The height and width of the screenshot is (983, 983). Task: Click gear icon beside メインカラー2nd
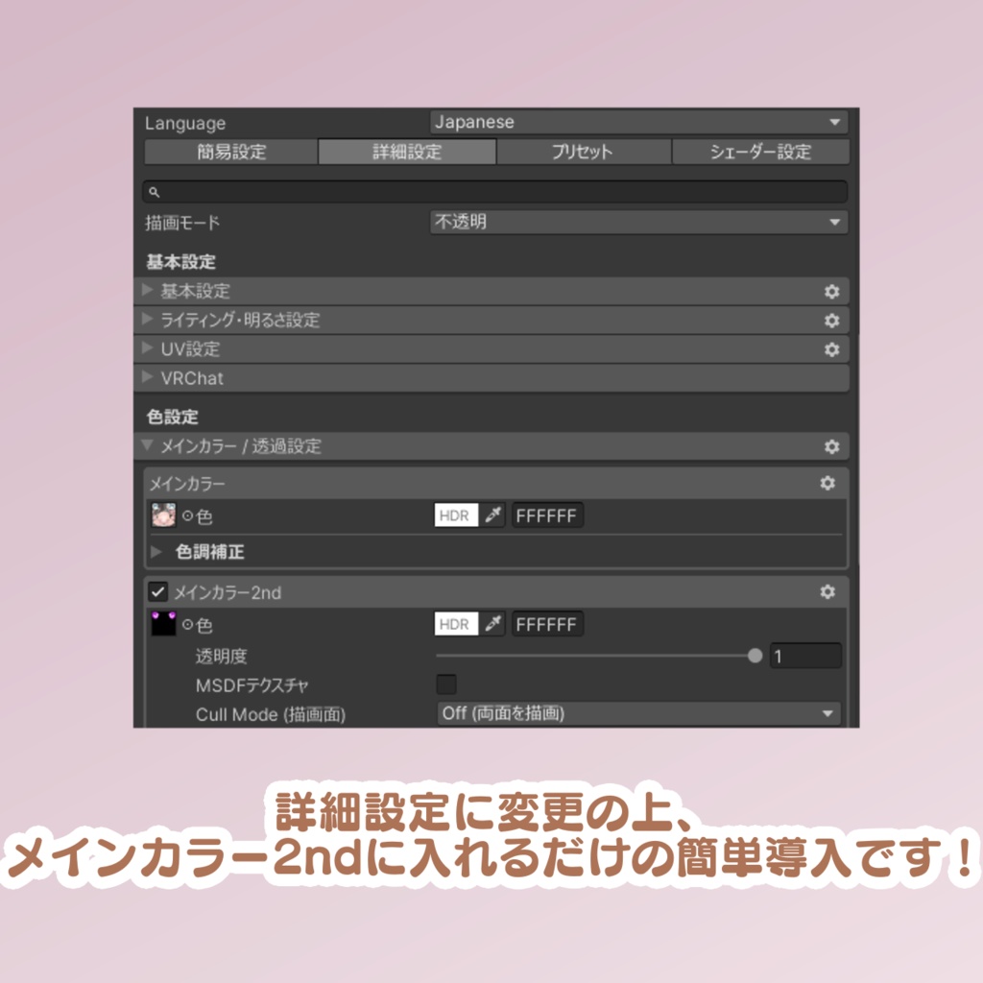(x=827, y=592)
